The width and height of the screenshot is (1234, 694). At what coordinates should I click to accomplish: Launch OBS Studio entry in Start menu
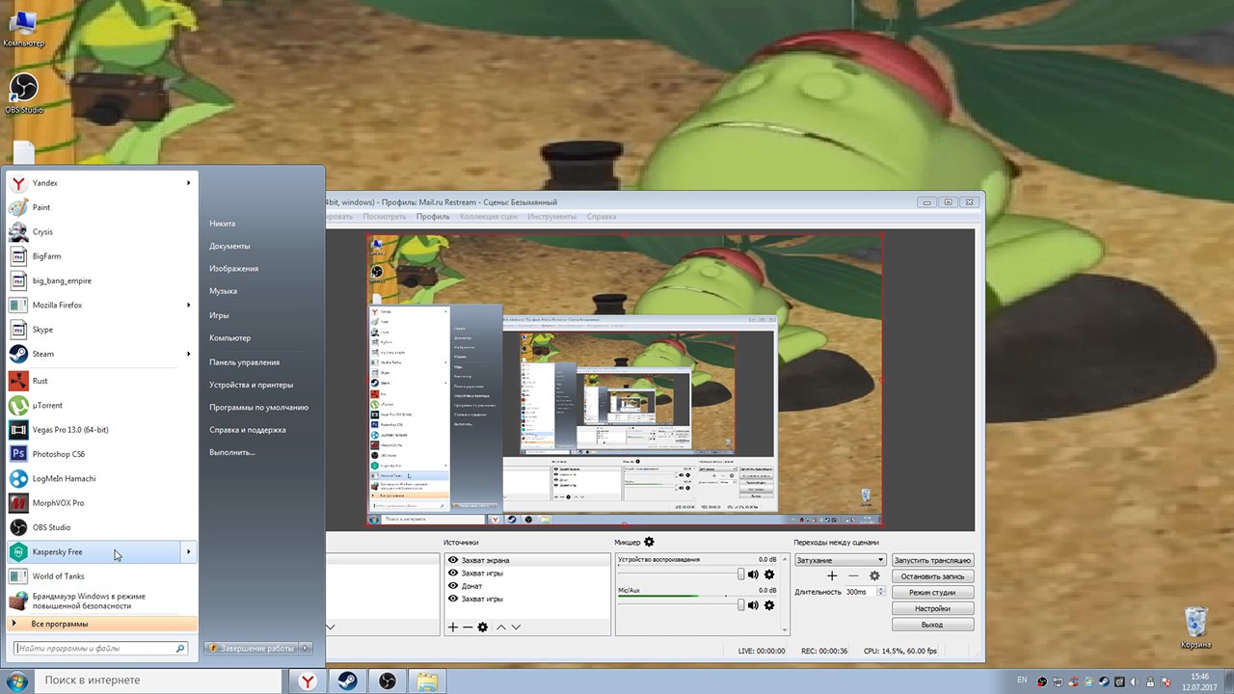click(x=101, y=527)
